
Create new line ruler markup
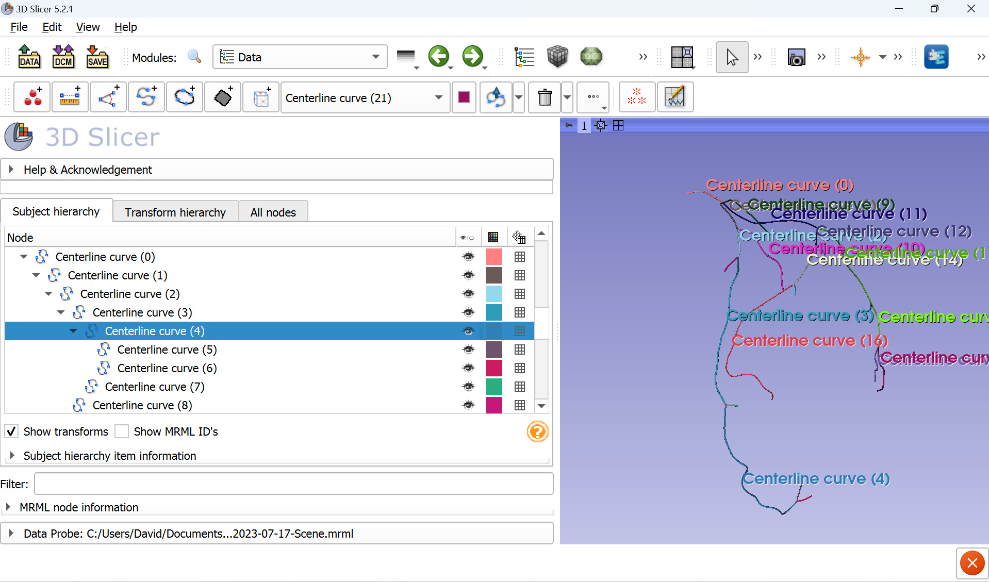pos(70,97)
